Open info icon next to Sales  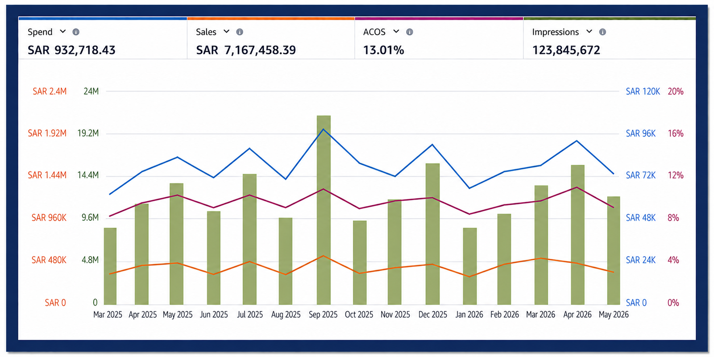point(240,32)
